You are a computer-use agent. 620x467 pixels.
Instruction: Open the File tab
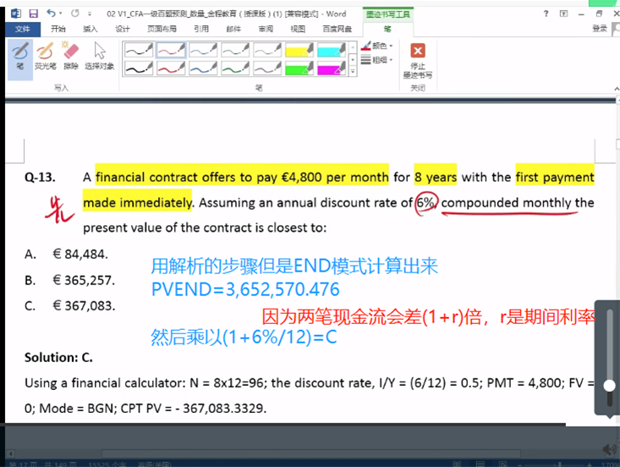point(23,29)
